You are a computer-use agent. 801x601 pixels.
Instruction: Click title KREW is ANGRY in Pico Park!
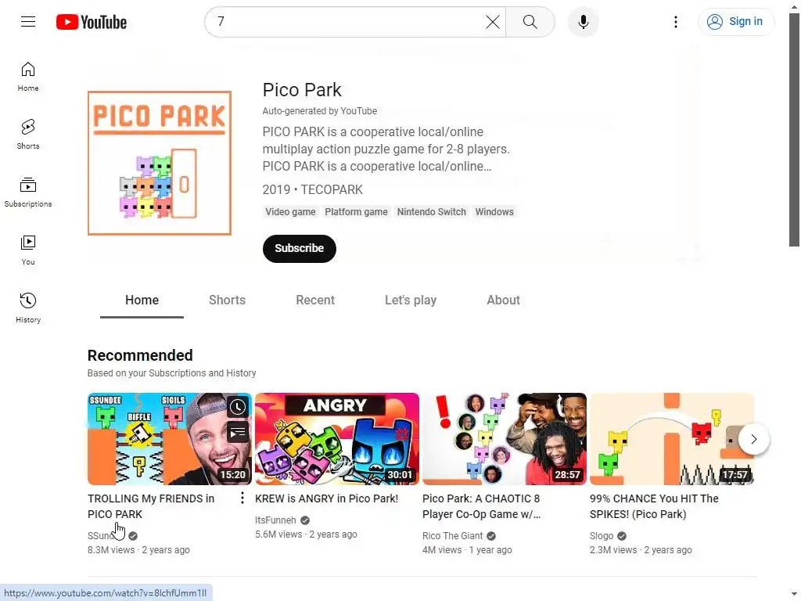pos(326,498)
